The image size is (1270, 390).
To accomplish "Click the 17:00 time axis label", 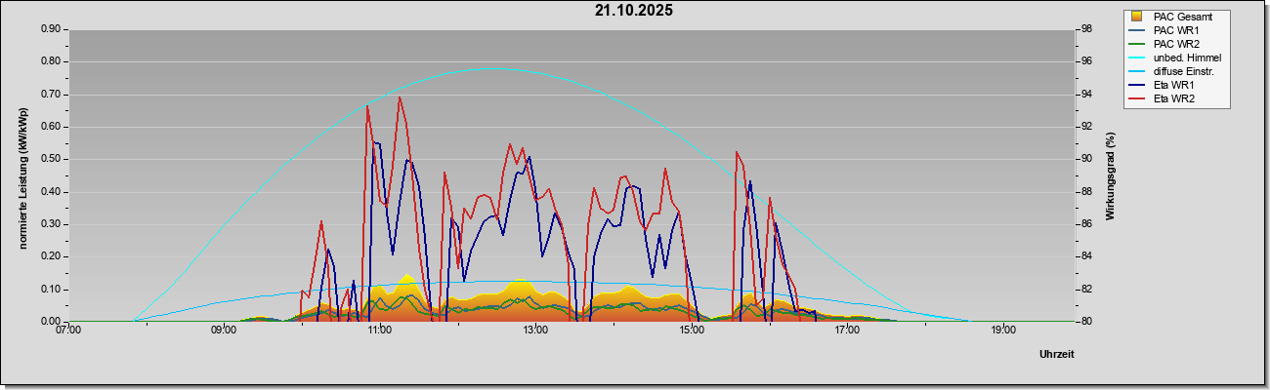I will click(x=847, y=331).
